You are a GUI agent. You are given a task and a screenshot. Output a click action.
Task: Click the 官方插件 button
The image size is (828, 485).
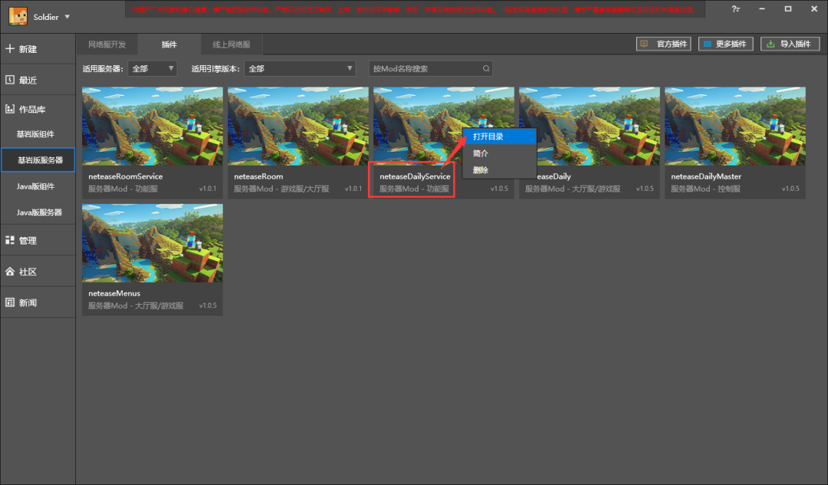tap(664, 44)
